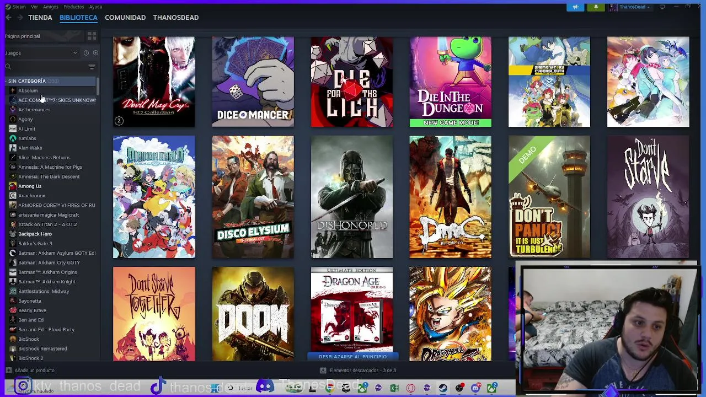Select Backpack Hero in the list
This screenshot has width=706, height=397.
point(35,234)
